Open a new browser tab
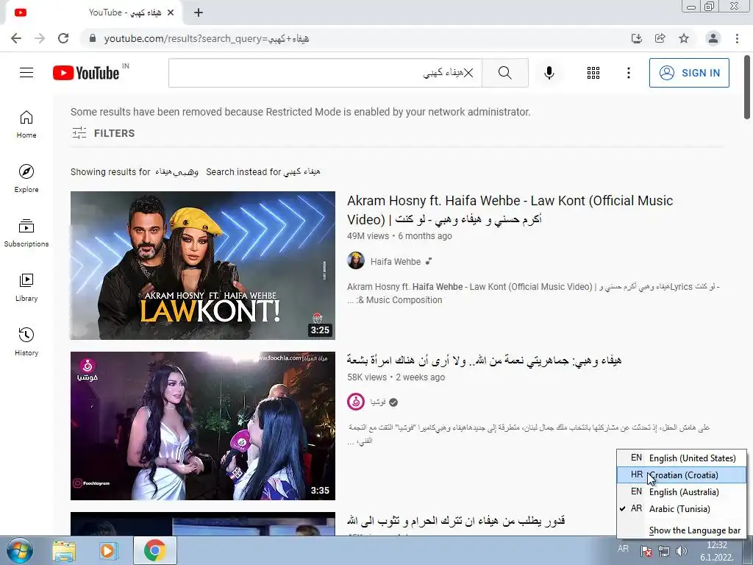The width and height of the screenshot is (753, 565). tap(199, 13)
